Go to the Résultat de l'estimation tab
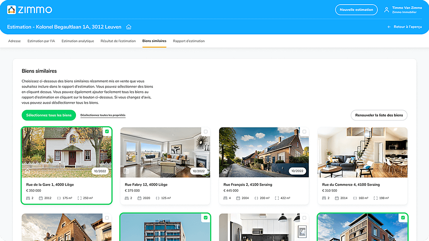429x241 pixels. click(x=118, y=41)
